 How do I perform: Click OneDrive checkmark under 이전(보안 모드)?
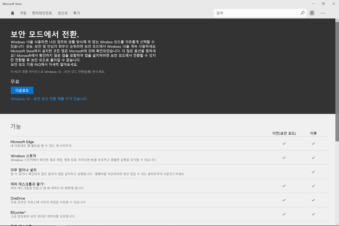284,200
